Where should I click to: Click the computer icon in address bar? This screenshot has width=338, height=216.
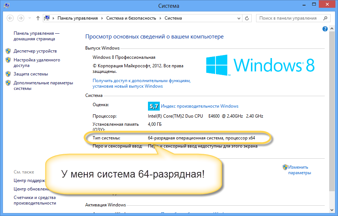click(47, 18)
